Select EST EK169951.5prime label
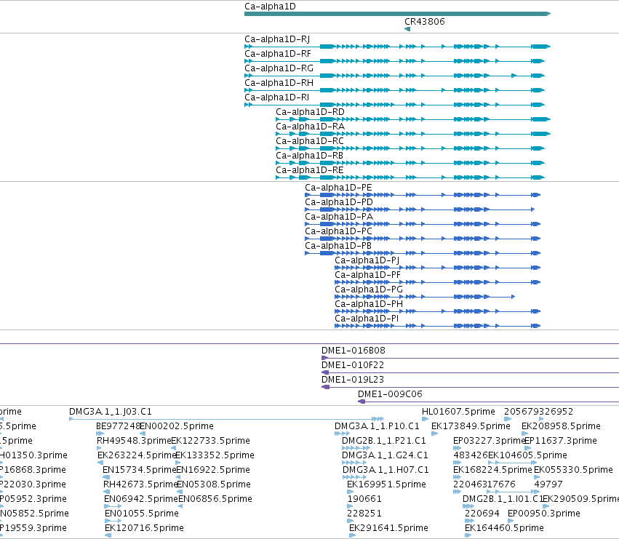Screen dimensions: 619x539 (387, 485)
